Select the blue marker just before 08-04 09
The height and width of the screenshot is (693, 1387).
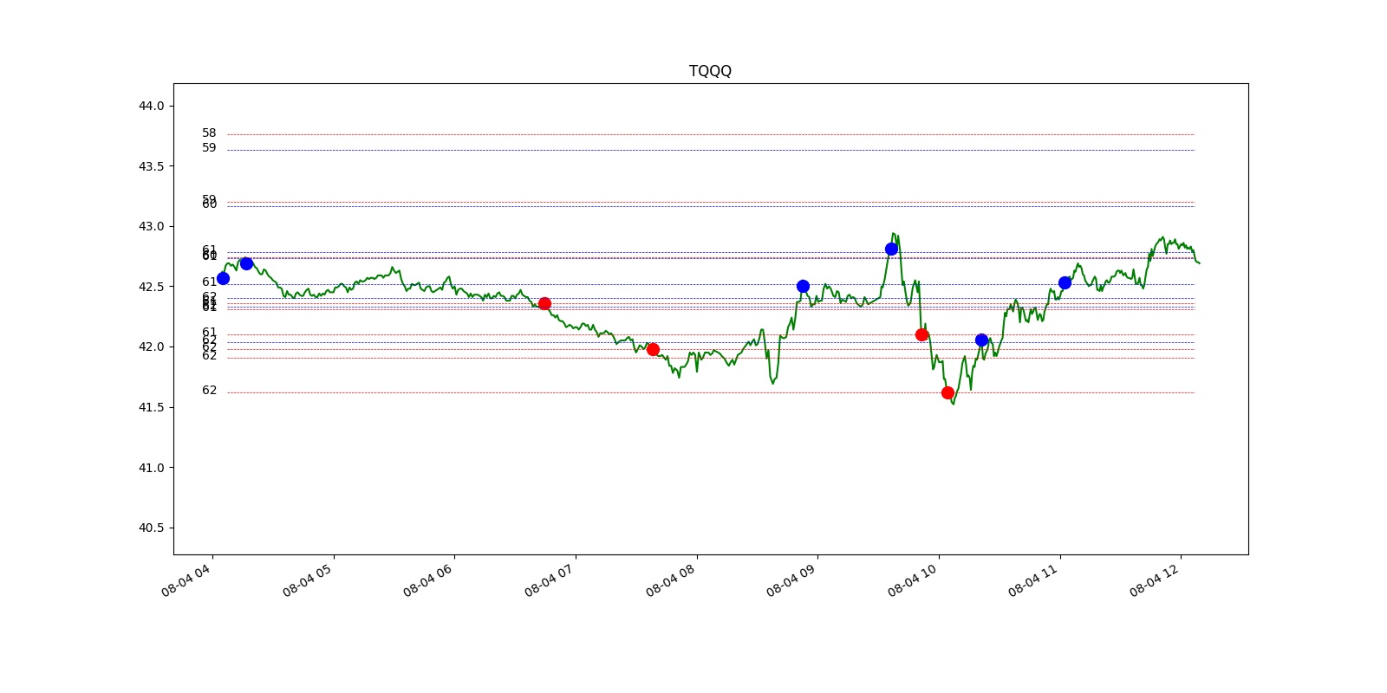pos(803,286)
